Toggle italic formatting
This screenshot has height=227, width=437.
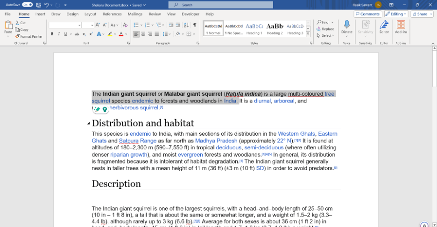pos(58,34)
